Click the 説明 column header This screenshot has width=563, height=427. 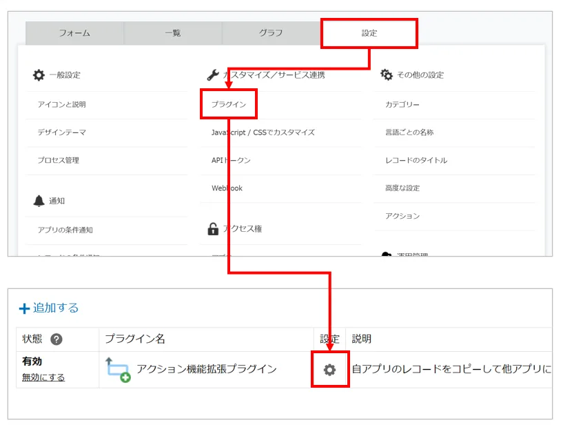(362, 339)
